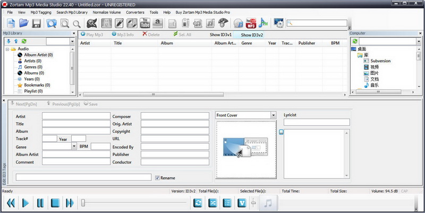Image resolution: width=425 pixels, height=213 pixels.
Task: Open the Mp3 Tagging menu
Action: 41,12
